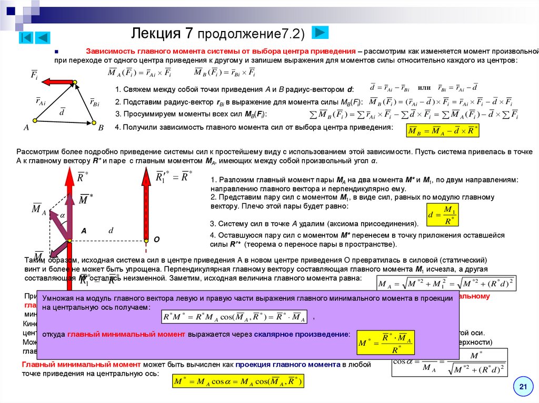The height and width of the screenshot is (403, 539).
Task: Click point label O beside red arrow
Action: 156,240
